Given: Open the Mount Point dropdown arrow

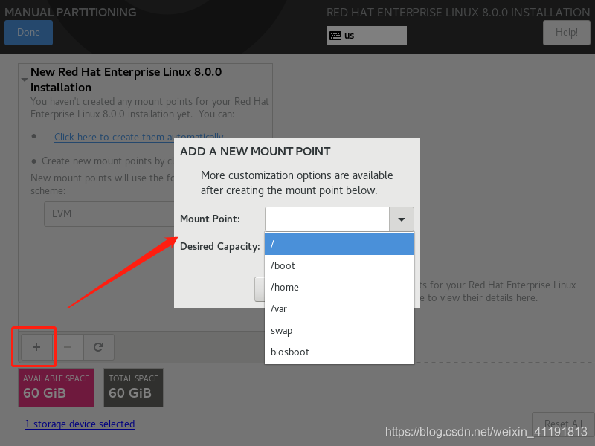Looking at the screenshot, I should pyautogui.click(x=402, y=219).
